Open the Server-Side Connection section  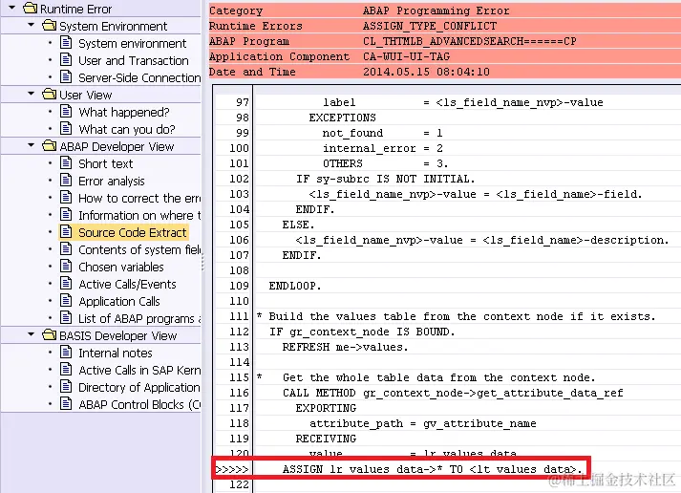point(139,77)
